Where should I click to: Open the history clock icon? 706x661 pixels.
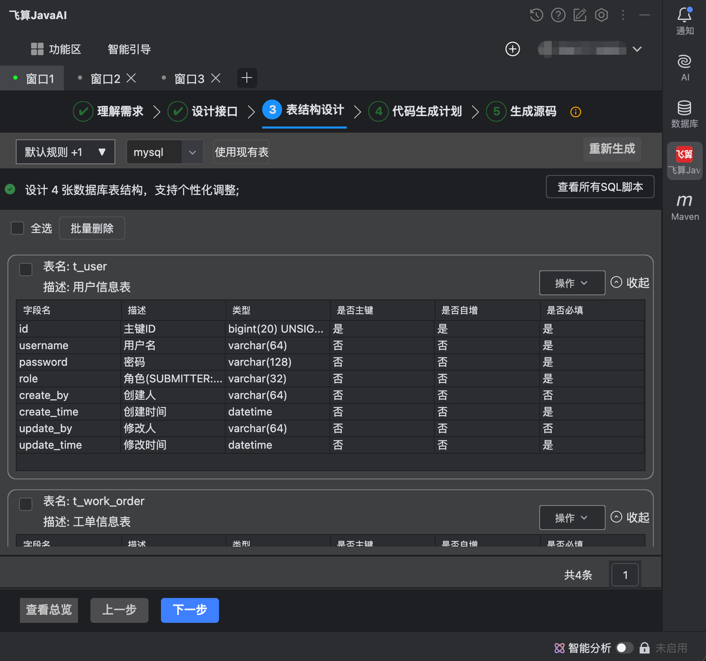(536, 15)
